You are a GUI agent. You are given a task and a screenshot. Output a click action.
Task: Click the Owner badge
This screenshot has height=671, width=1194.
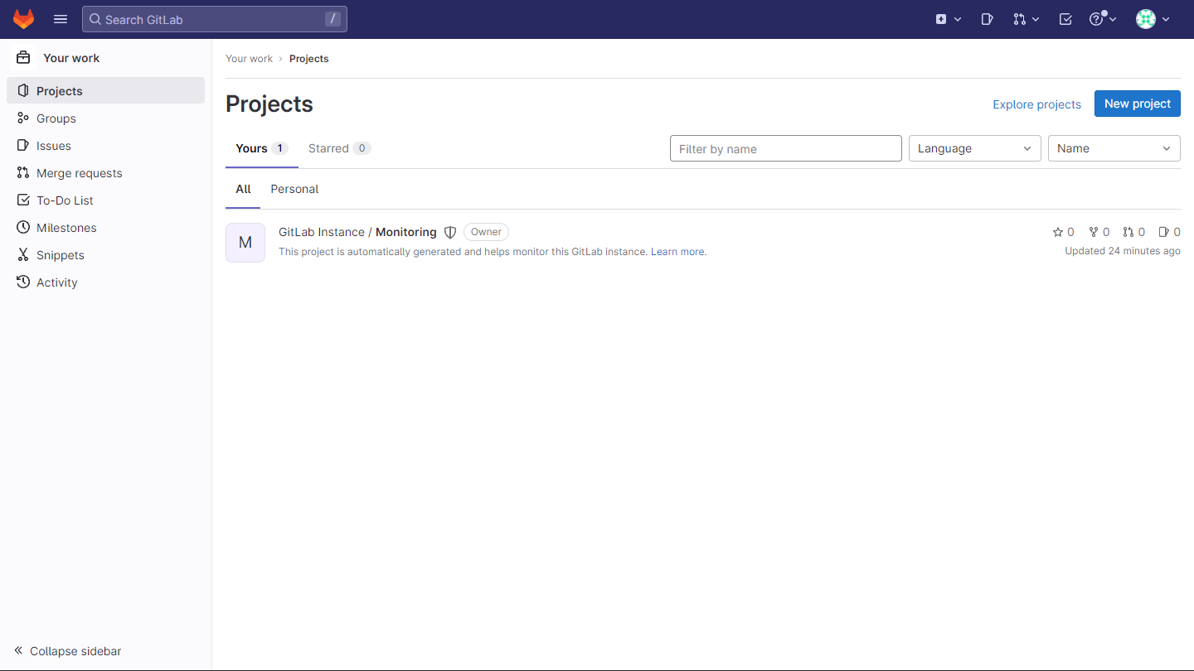tap(486, 232)
